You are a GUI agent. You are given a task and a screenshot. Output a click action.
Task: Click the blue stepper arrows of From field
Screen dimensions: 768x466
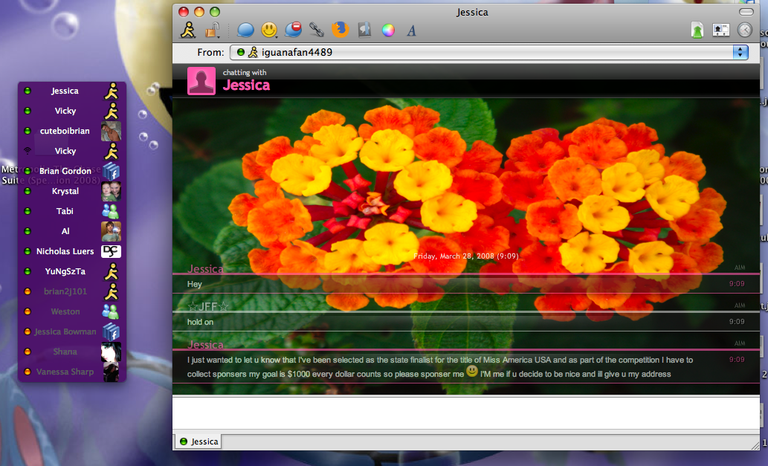coord(740,52)
